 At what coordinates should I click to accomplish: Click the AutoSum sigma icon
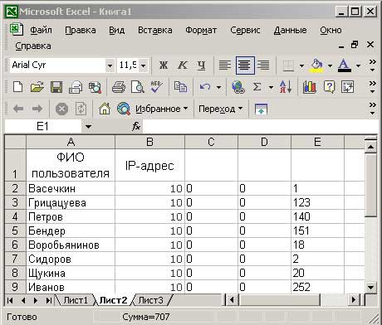click(257, 87)
